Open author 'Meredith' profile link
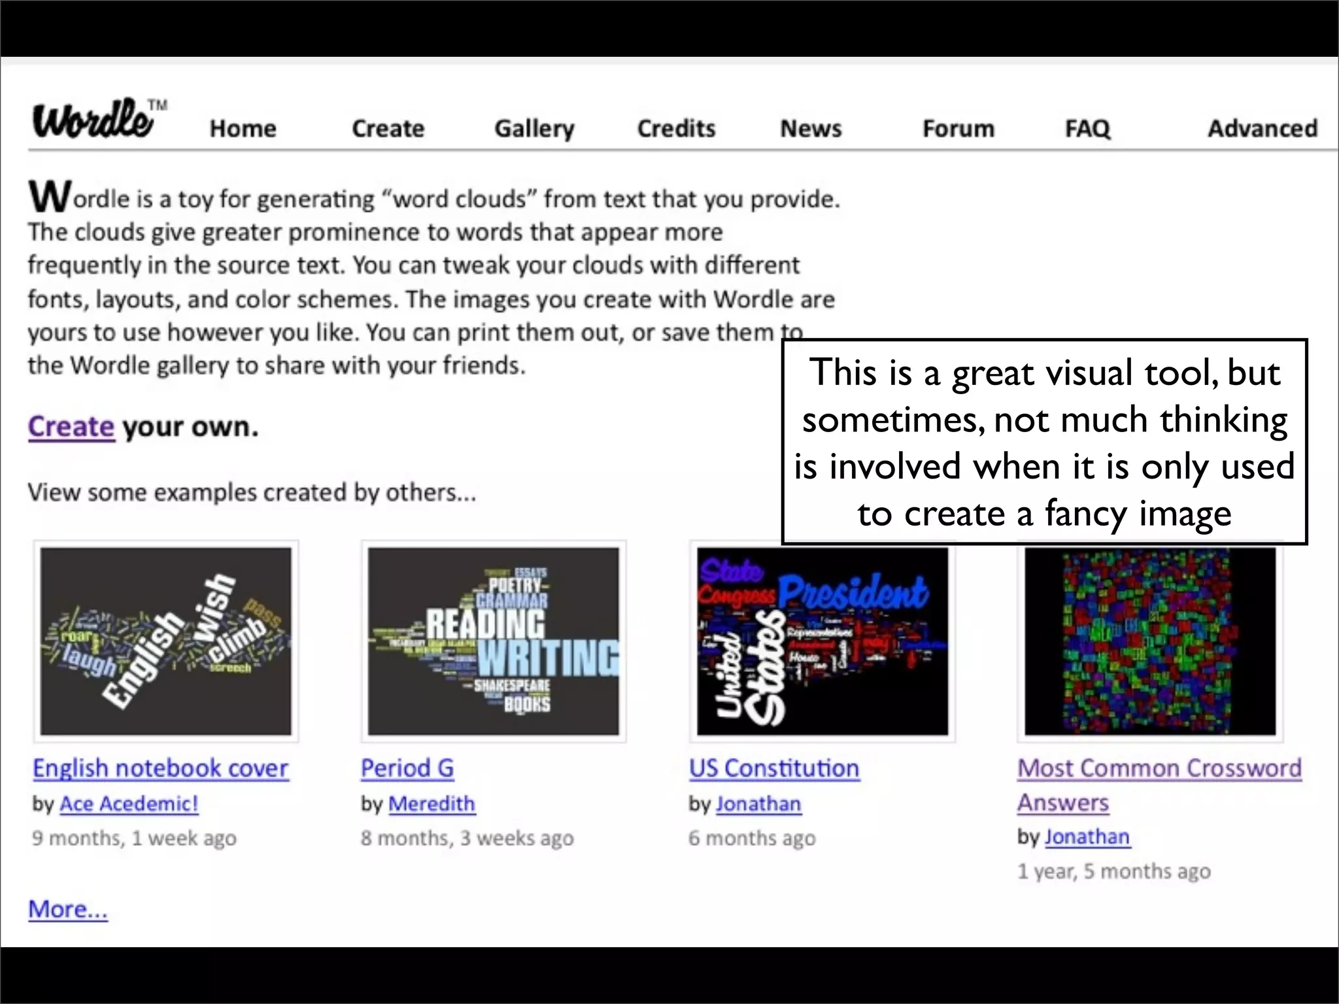1339x1004 pixels. click(432, 804)
